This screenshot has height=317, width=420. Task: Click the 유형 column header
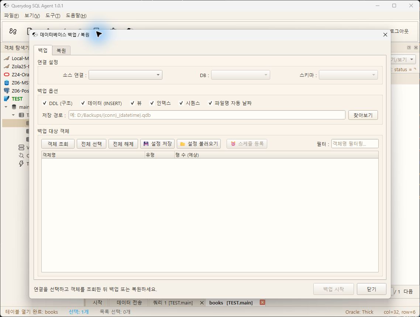160,155
